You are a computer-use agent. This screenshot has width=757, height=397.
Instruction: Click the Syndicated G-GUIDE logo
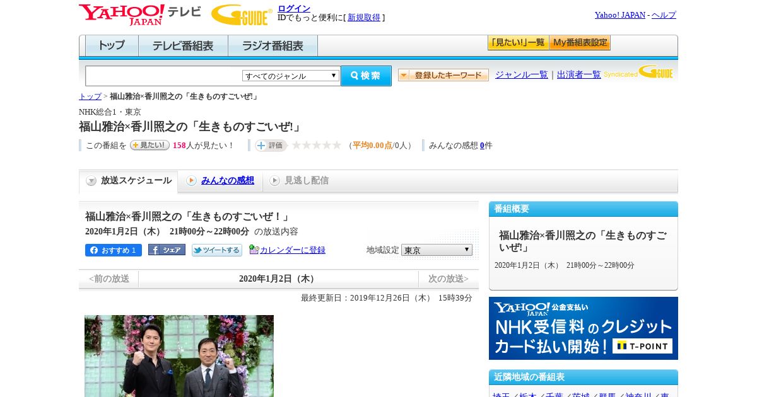coord(638,72)
